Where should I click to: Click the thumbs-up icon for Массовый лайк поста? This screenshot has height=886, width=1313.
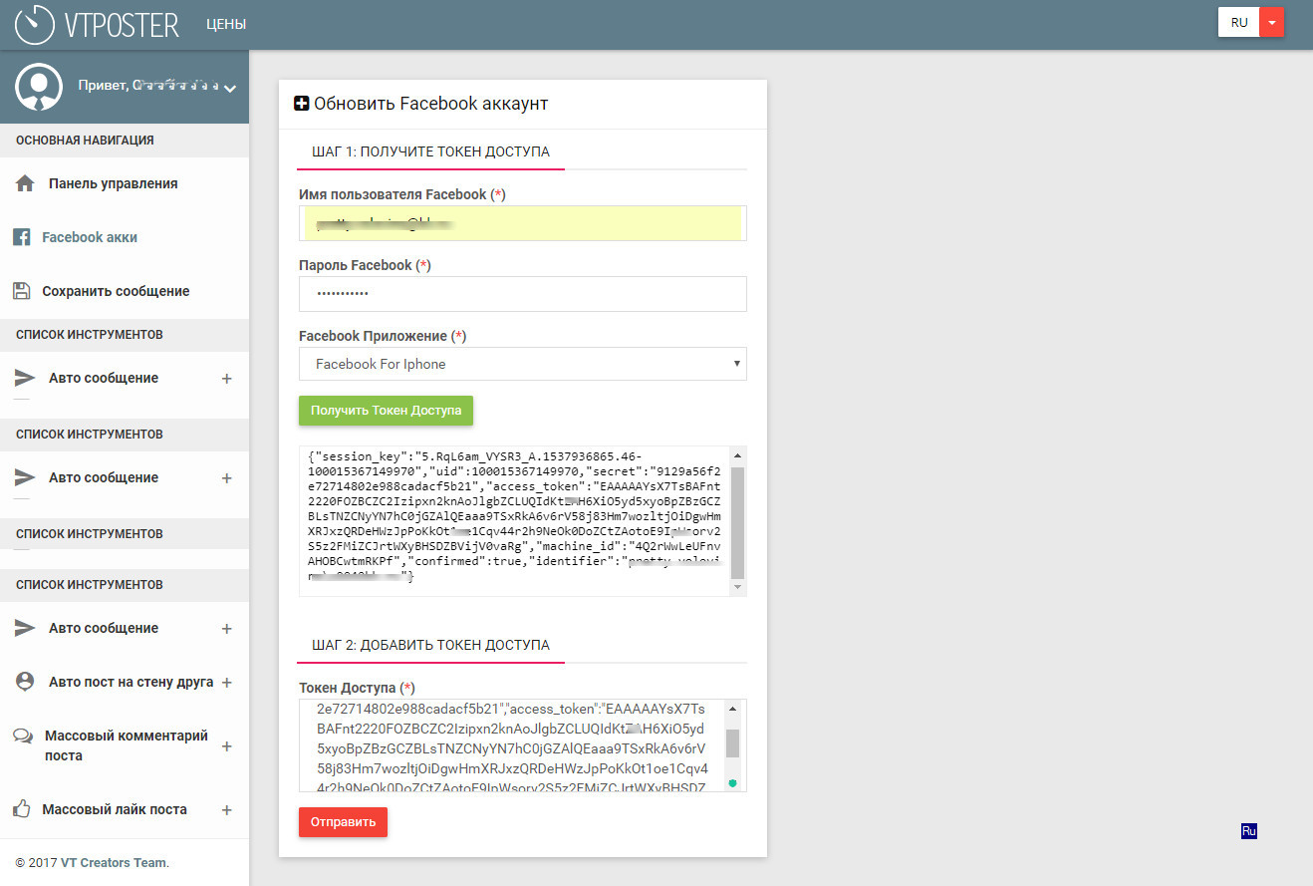click(x=22, y=809)
